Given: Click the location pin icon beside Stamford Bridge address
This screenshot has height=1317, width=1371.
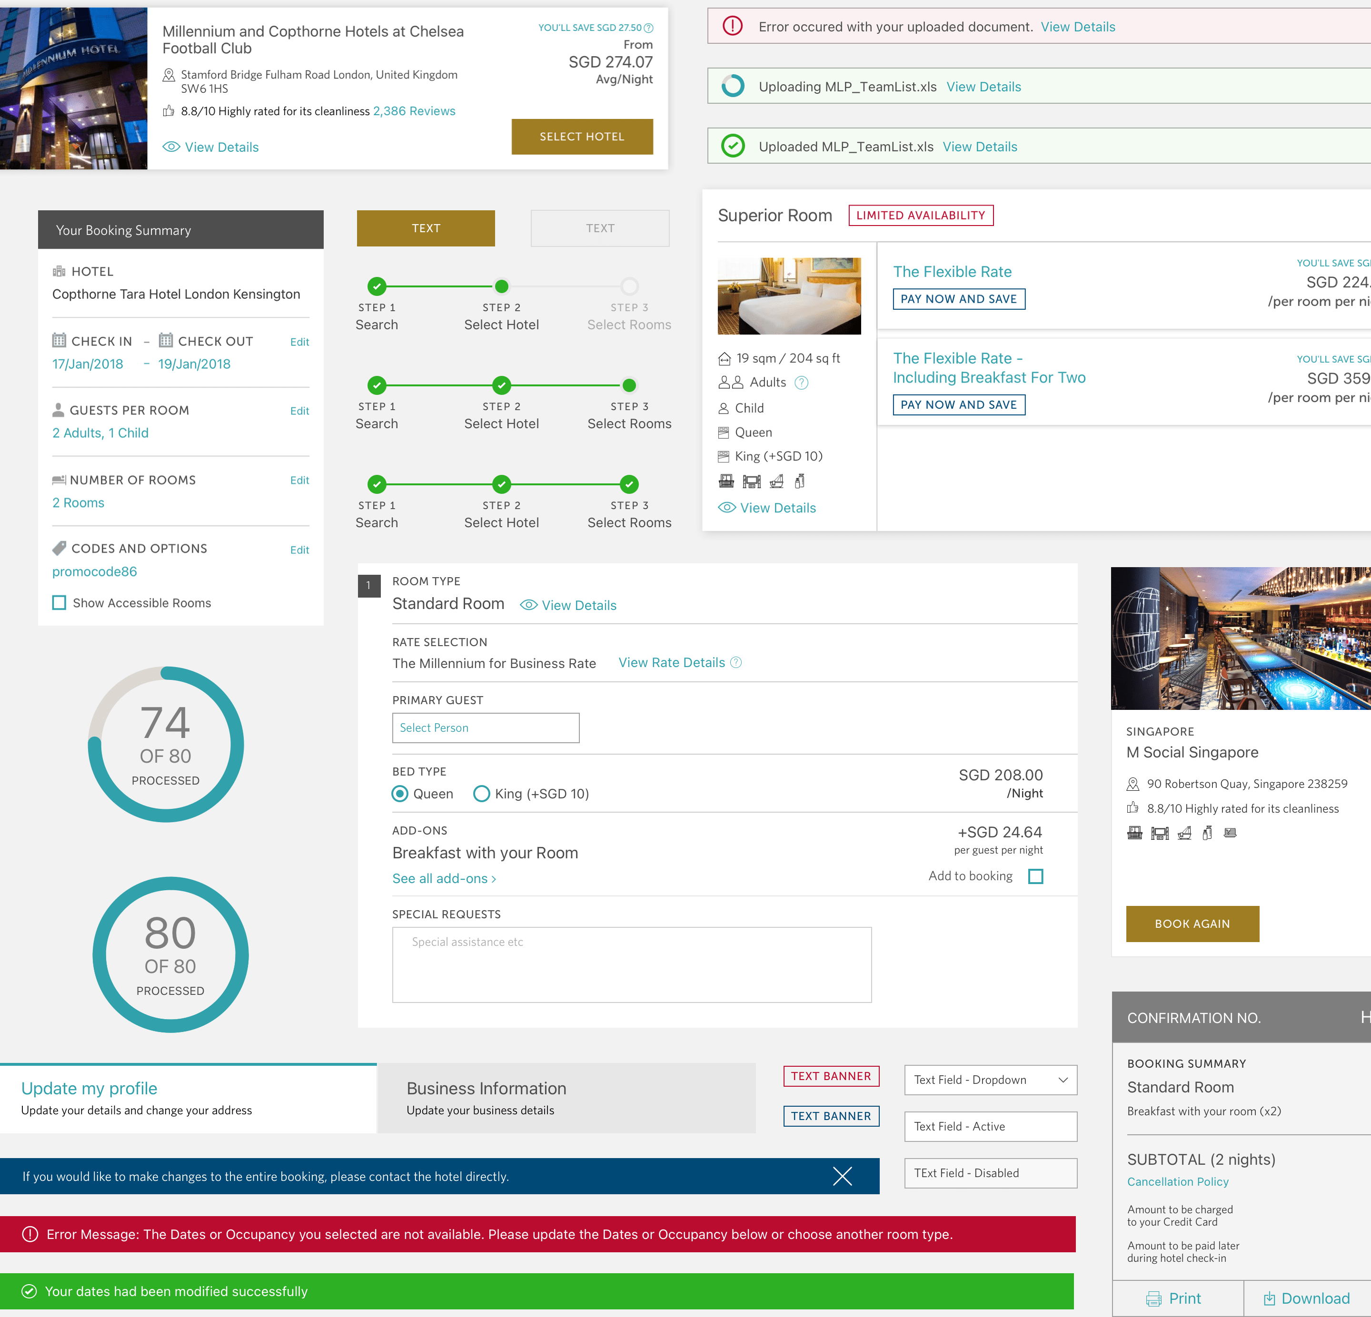Looking at the screenshot, I should (x=169, y=75).
